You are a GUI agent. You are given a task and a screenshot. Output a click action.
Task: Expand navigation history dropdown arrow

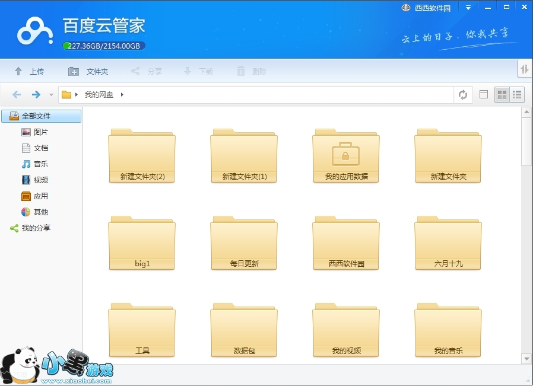click(51, 95)
